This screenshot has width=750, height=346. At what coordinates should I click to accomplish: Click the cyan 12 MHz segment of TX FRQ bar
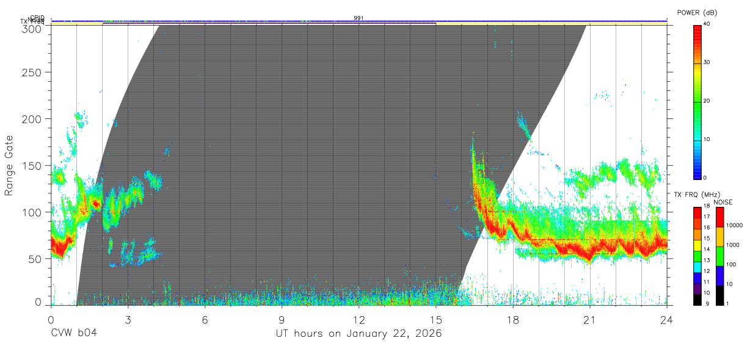tap(697, 267)
